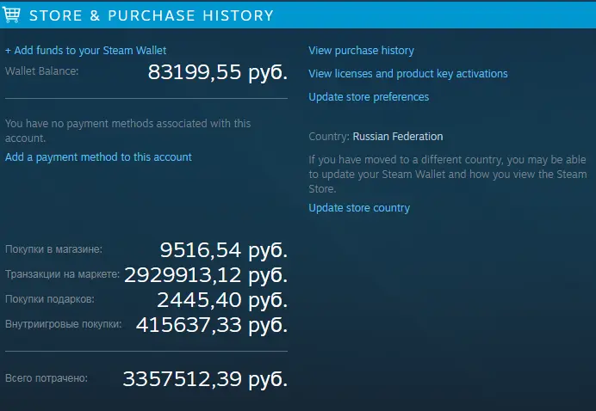Click the Wallet Balance label
This screenshot has width=596, height=411.
pyautogui.click(x=42, y=71)
